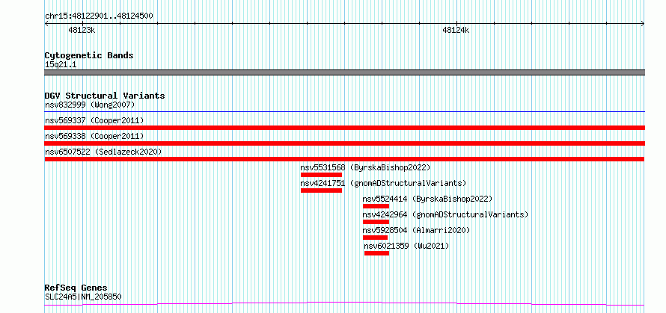Open the nsv569338 (Cooper2011) variant label

[x=94, y=136]
